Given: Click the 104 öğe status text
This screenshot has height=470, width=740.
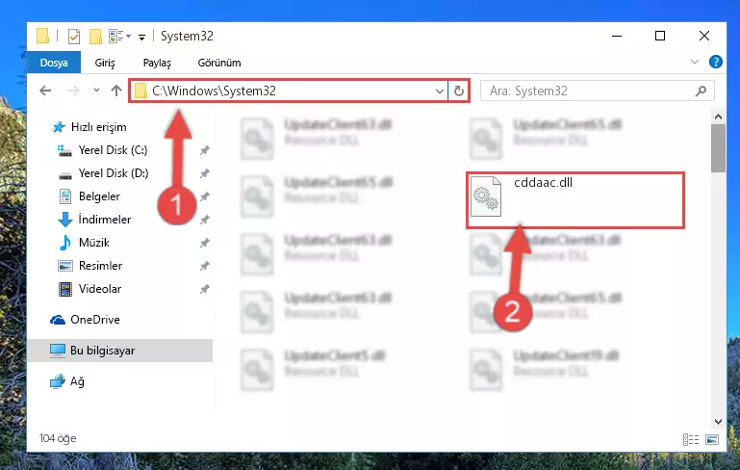Looking at the screenshot, I should tap(58, 438).
